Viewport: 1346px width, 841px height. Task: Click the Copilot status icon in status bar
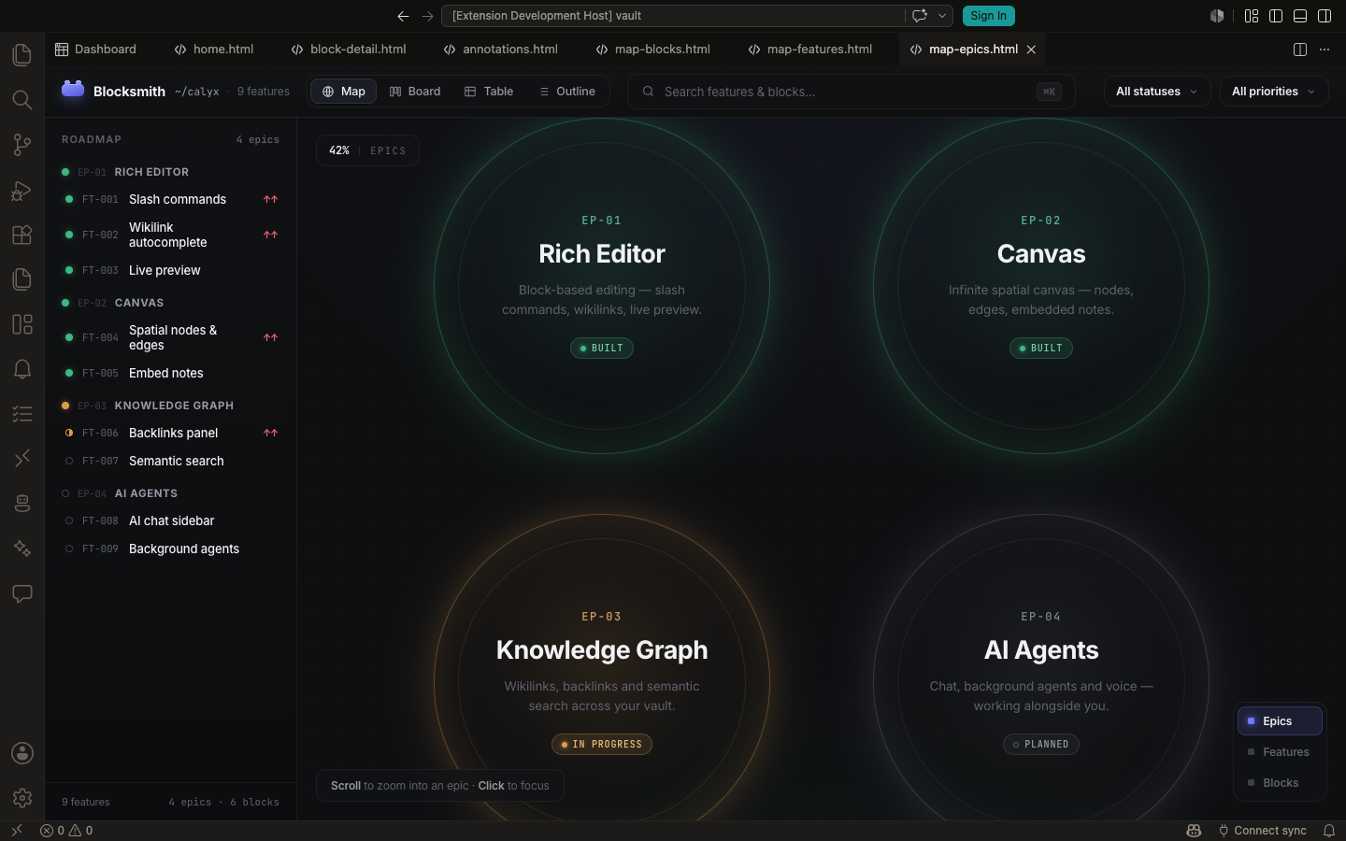point(1194,831)
